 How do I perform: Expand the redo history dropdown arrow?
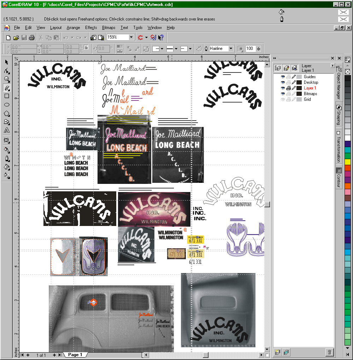(85, 37)
